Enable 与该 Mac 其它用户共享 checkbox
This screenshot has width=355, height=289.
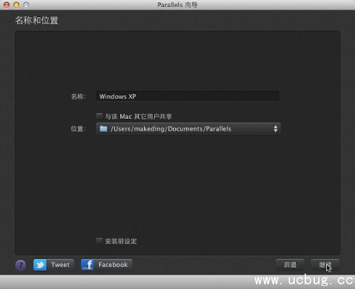pos(99,116)
